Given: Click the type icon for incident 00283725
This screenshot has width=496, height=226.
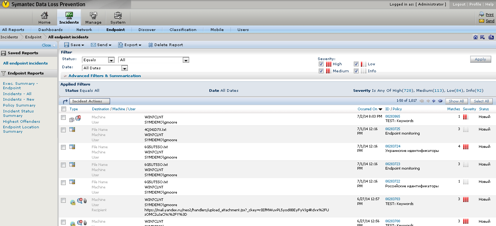Looking at the screenshot, I should click(x=72, y=129).
